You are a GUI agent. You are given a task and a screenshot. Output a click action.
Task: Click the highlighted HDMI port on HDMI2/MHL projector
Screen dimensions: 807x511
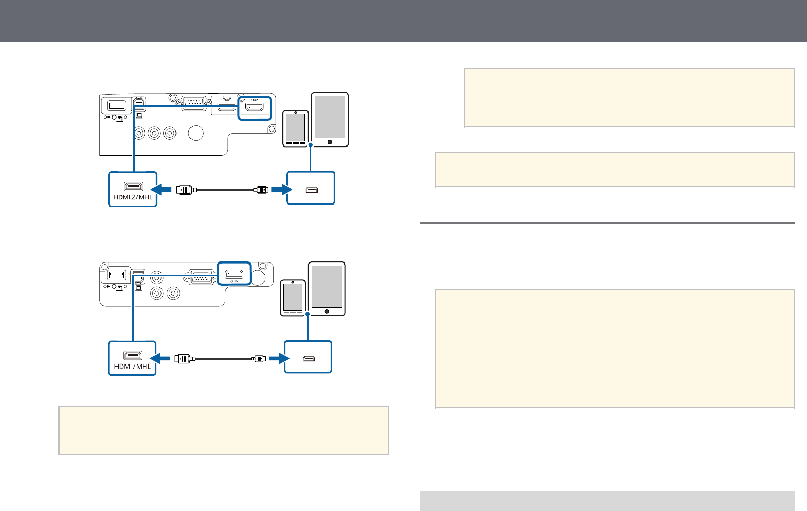[254, 108]
